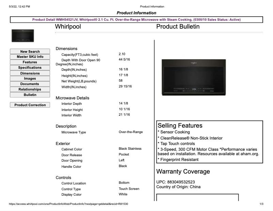Open the Relationships sidebar button

(x=30, y=90)
